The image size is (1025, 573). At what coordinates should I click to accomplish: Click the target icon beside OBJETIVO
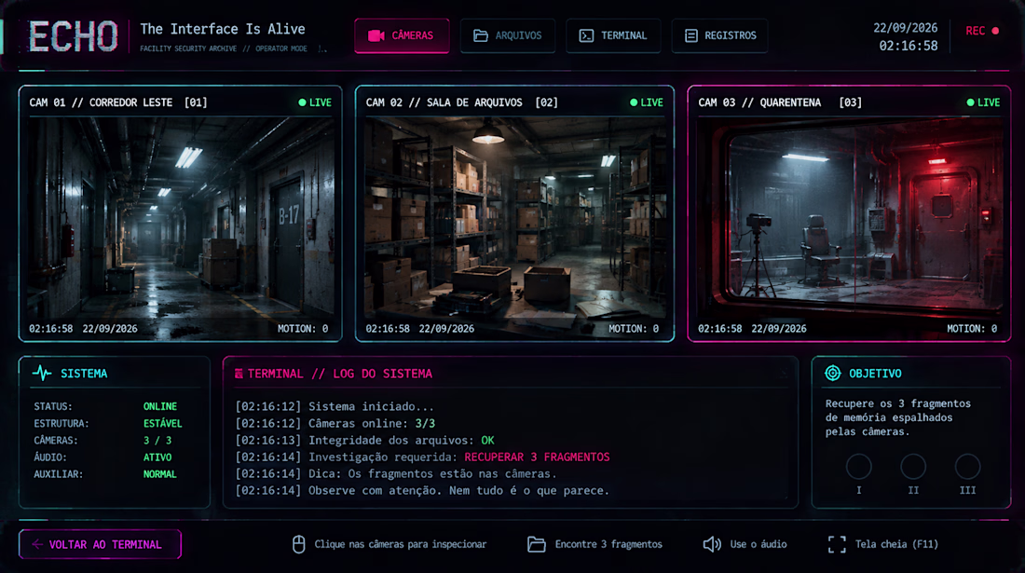coord(832,373)
